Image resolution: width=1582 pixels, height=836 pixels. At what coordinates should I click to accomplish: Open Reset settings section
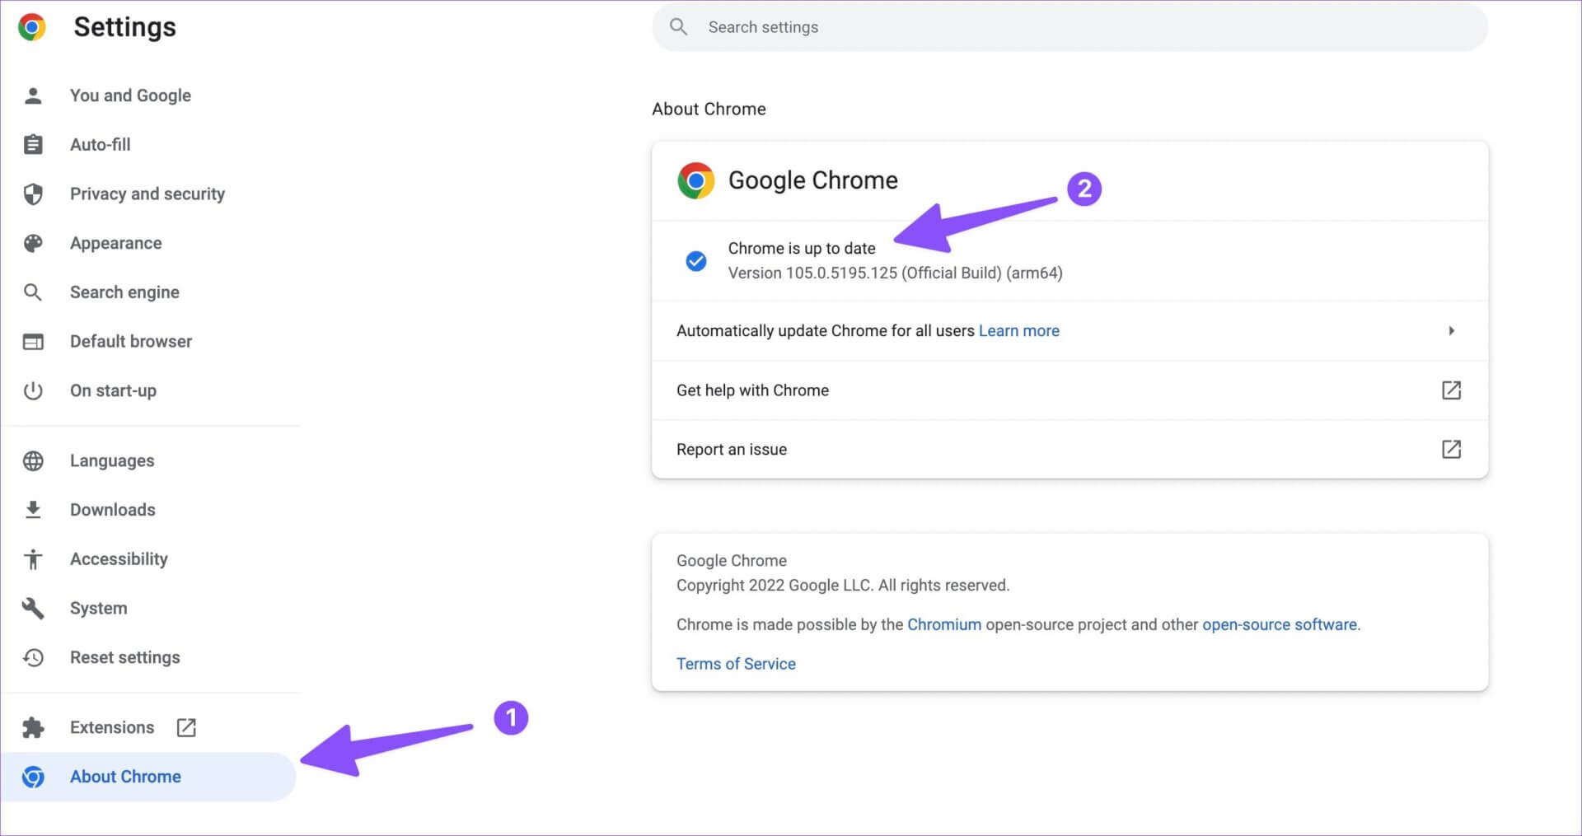point(125,657)
